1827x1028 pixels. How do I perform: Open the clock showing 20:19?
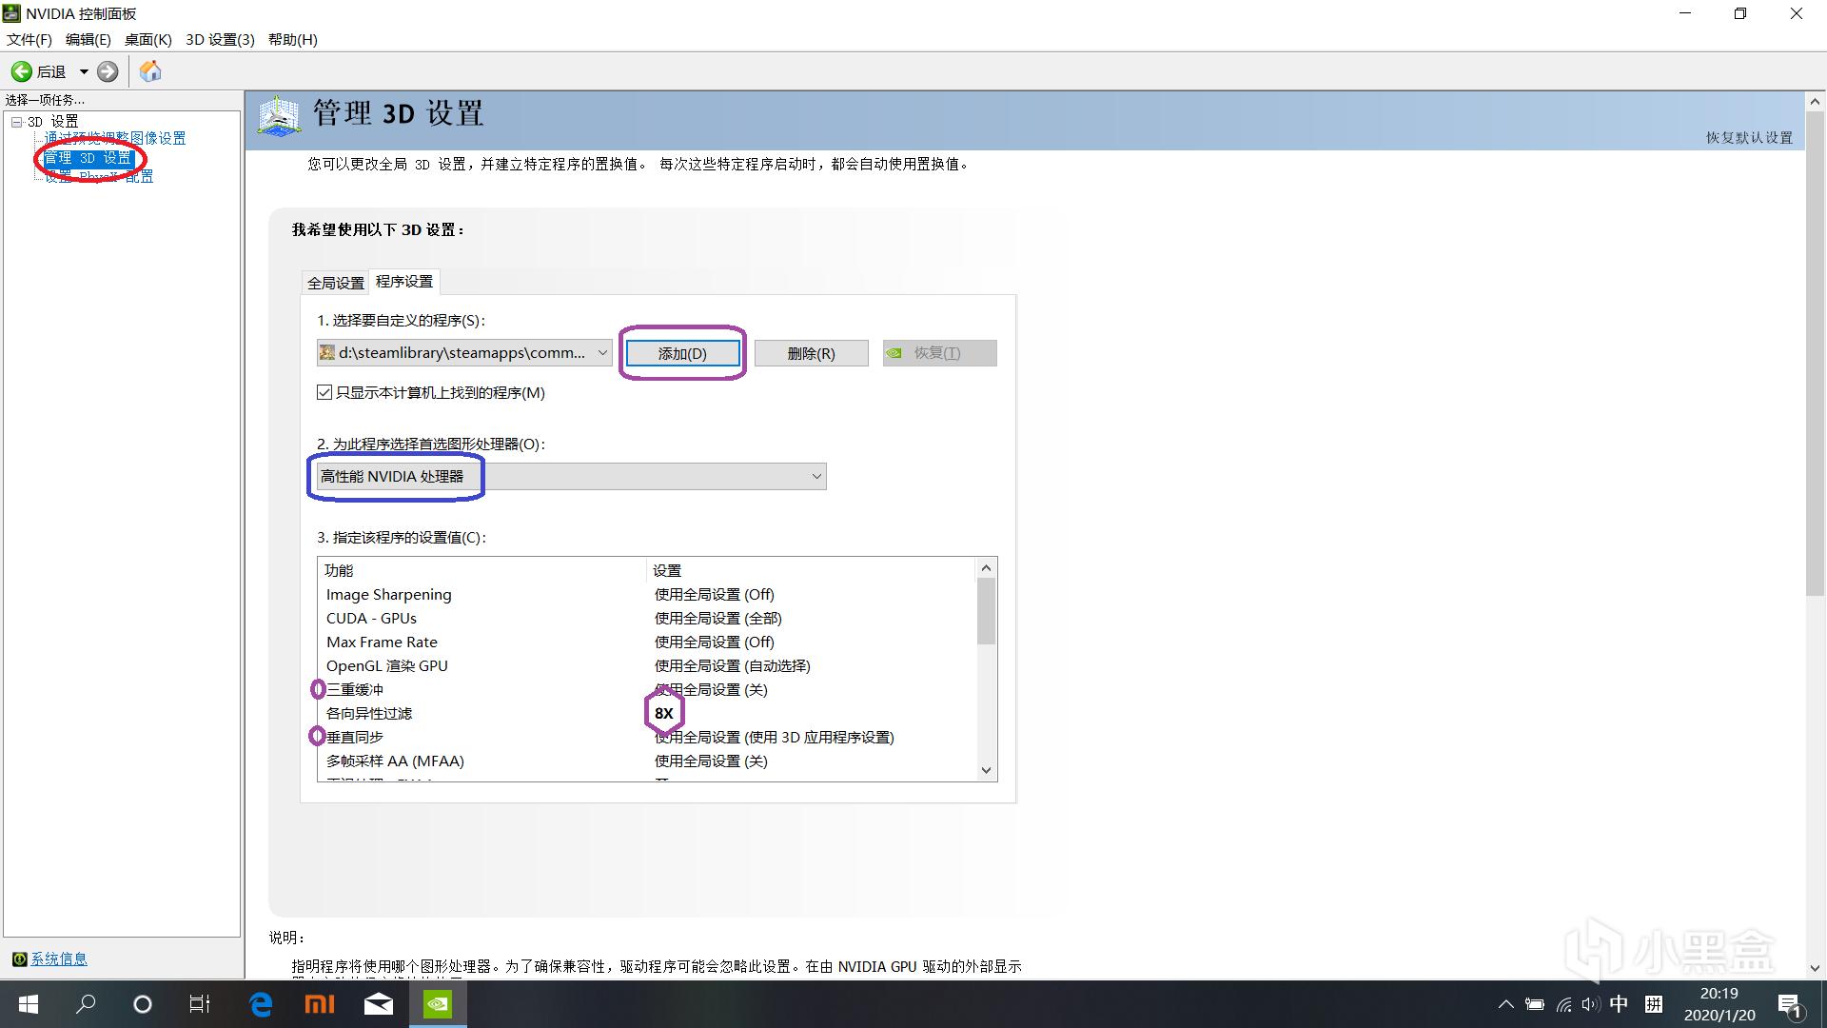tap(1719, 1004)
